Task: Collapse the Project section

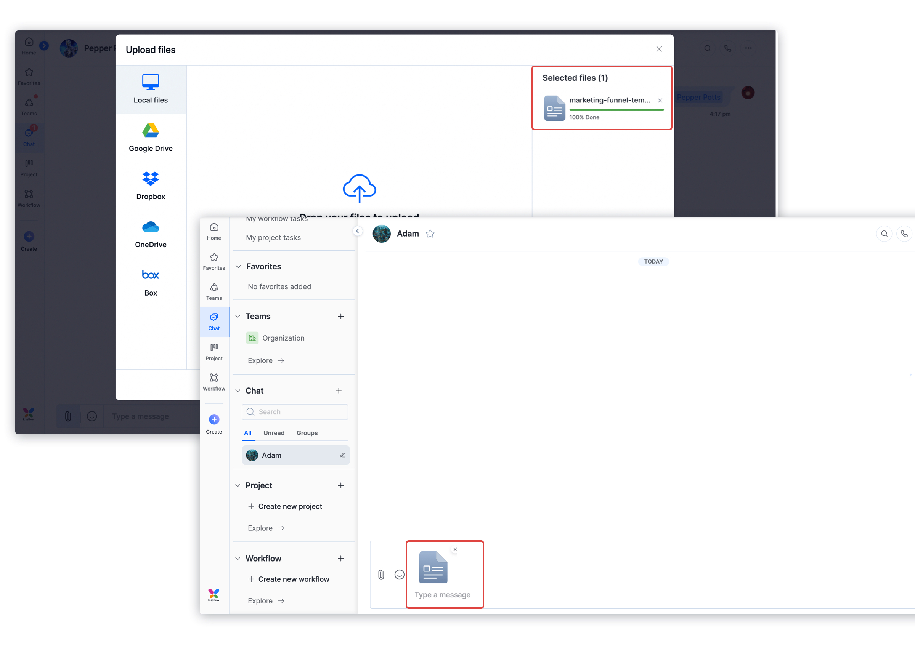Action: click(238, 485)
